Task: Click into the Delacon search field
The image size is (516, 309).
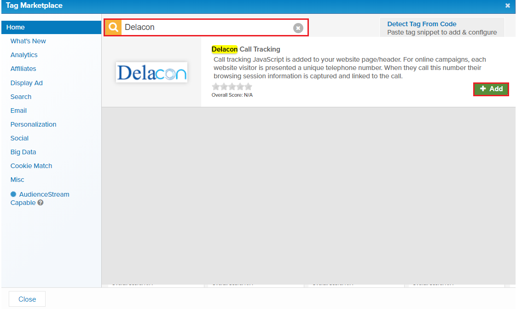Action: pos(207,27)
